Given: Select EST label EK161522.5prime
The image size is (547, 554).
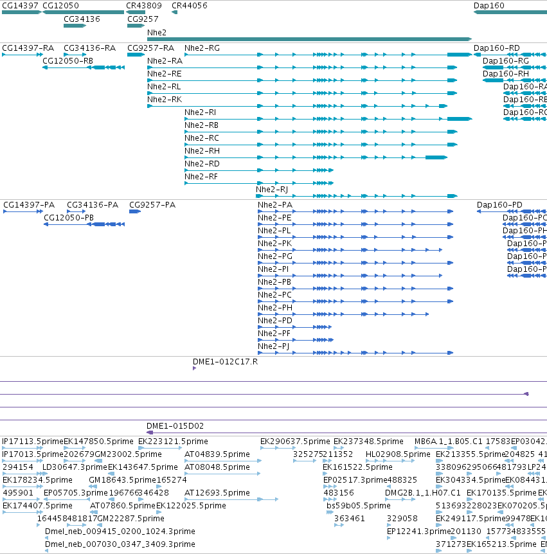Looking at the screenshot, I should [x=357, y=467].
